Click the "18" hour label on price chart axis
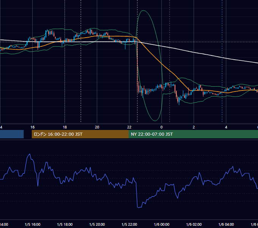The height and width of the screenshot is (228, 258). [65, 127]
